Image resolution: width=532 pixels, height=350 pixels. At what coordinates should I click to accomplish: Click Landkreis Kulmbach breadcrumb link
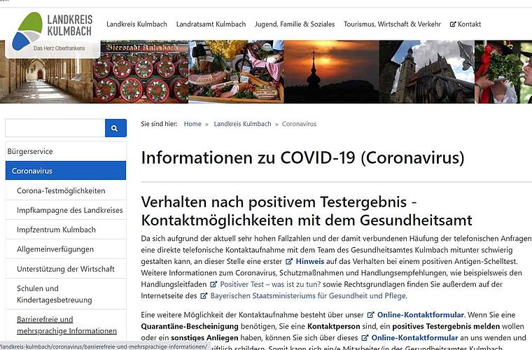point(243,124)
